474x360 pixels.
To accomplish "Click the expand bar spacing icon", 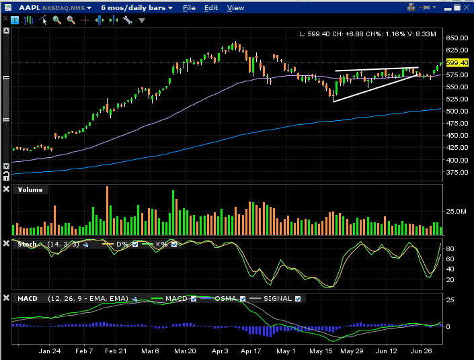I will pos(100,21).
